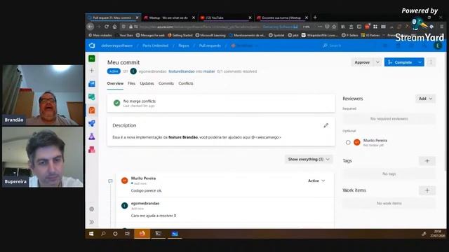Switch to Updates tab
Screen dimensions: 449x252
coord(147,83)
